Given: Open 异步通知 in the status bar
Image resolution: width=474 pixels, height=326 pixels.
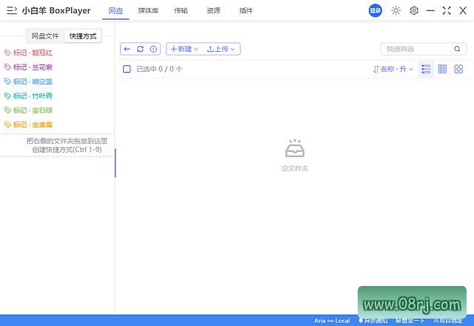Looking at the screenshot, I should [373, 321].
